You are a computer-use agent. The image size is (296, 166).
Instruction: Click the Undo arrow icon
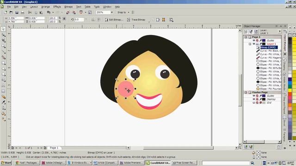point(49,12)
